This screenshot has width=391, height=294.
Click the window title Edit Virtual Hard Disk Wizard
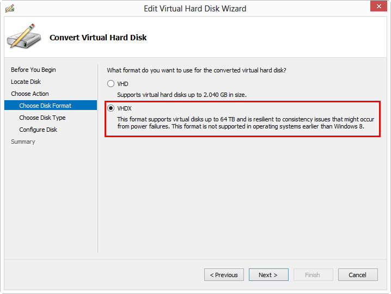point(195,8)
